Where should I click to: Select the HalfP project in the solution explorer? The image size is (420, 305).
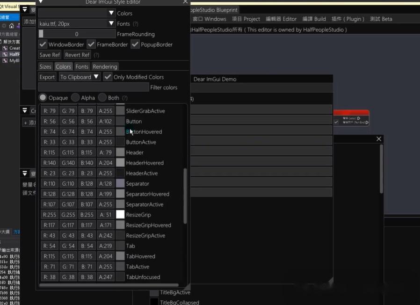(x=15, y=54)
